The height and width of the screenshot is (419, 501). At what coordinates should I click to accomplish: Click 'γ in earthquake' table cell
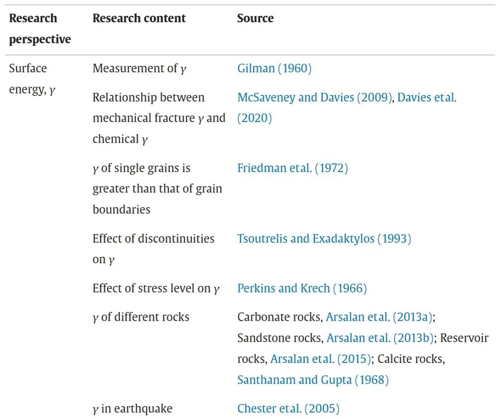[x=132, y=408]
